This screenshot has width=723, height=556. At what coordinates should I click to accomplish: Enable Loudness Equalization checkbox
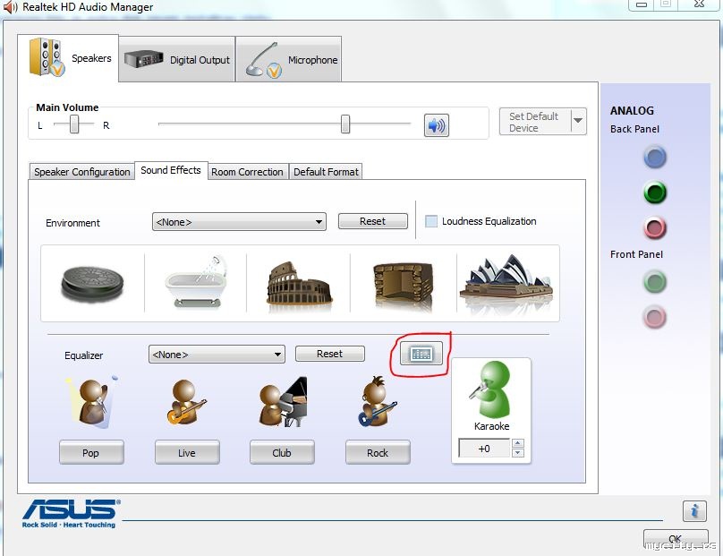click(x=431, y=221)
